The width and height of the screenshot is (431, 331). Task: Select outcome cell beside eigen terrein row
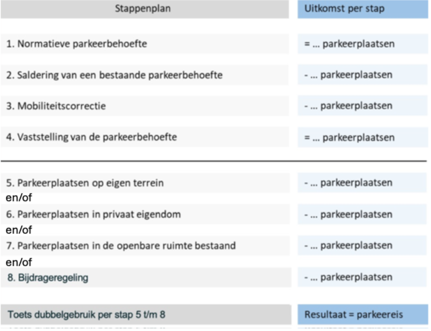coord(363,183)
